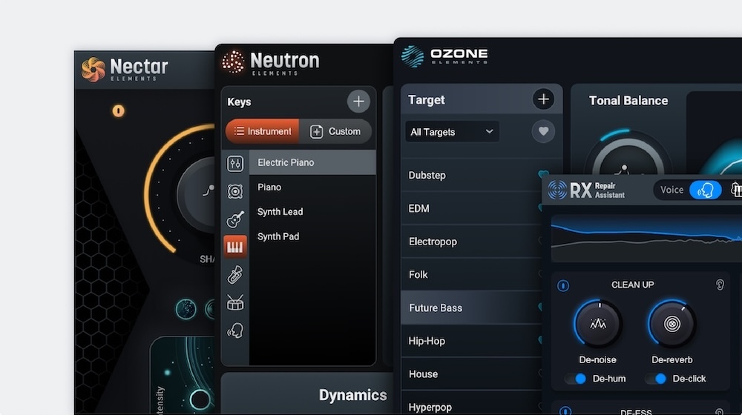Select the vocal head category icon
The height and width of the screenshot is (415, 742).
235,331
